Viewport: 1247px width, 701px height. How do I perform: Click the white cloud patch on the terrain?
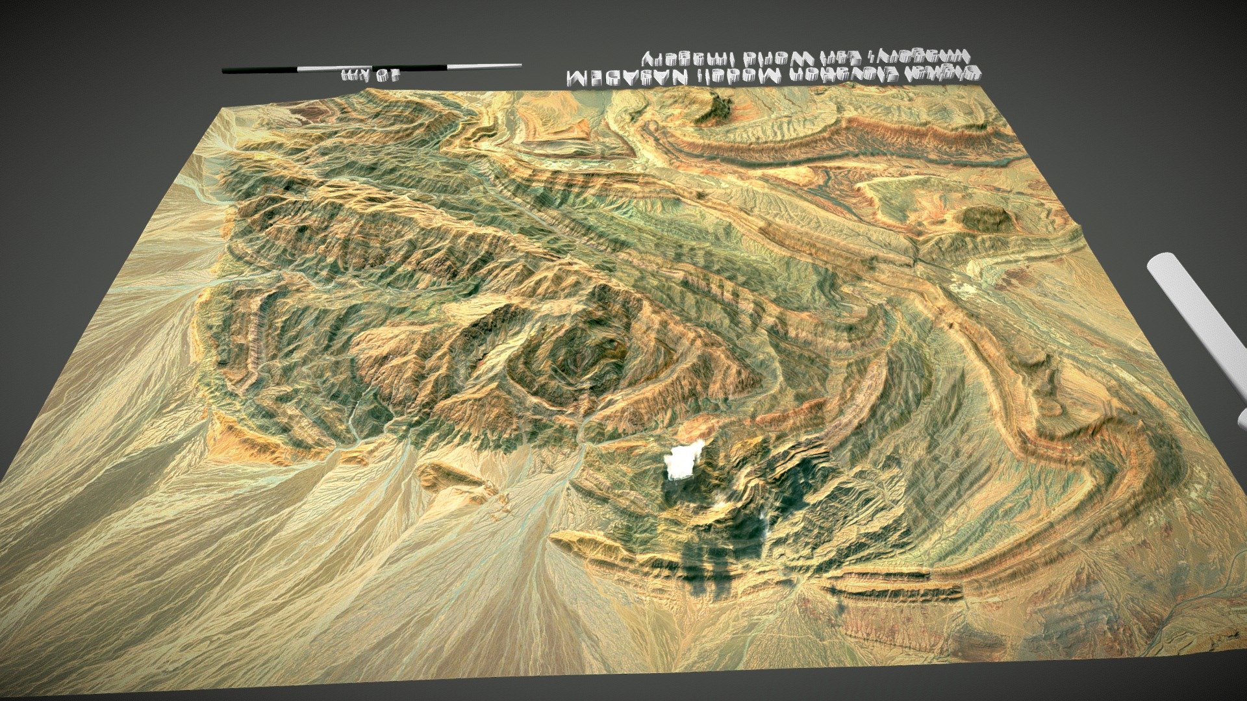coord(685,460)
